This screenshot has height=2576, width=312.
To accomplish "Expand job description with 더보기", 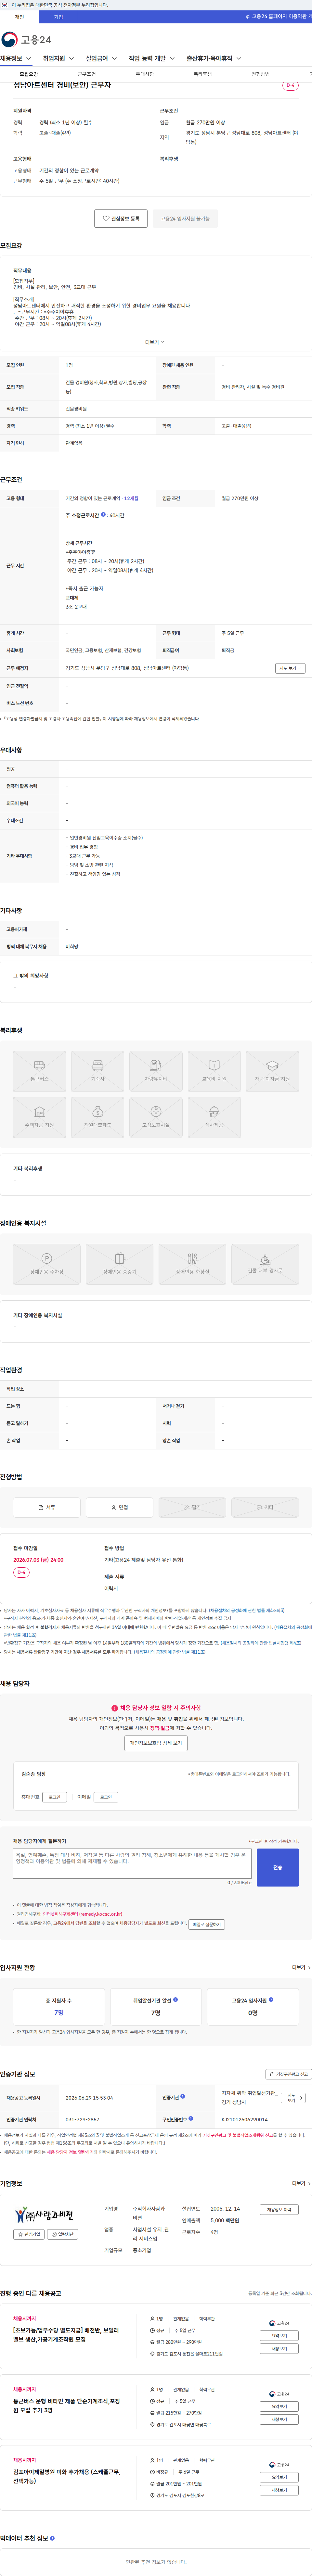I will pos(155,342).
